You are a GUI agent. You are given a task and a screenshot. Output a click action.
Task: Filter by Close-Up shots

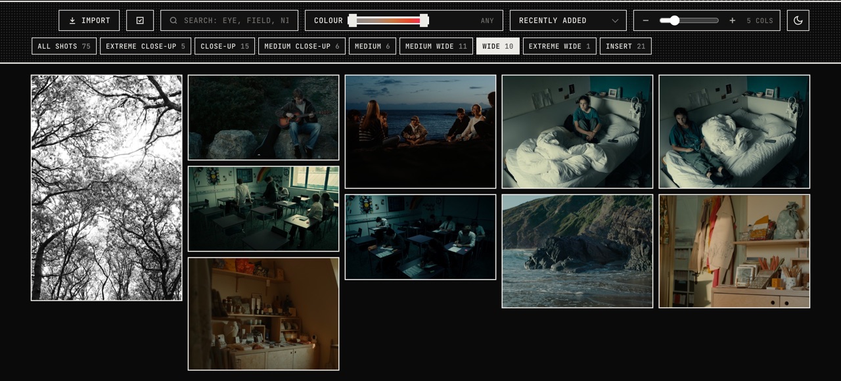225,46
